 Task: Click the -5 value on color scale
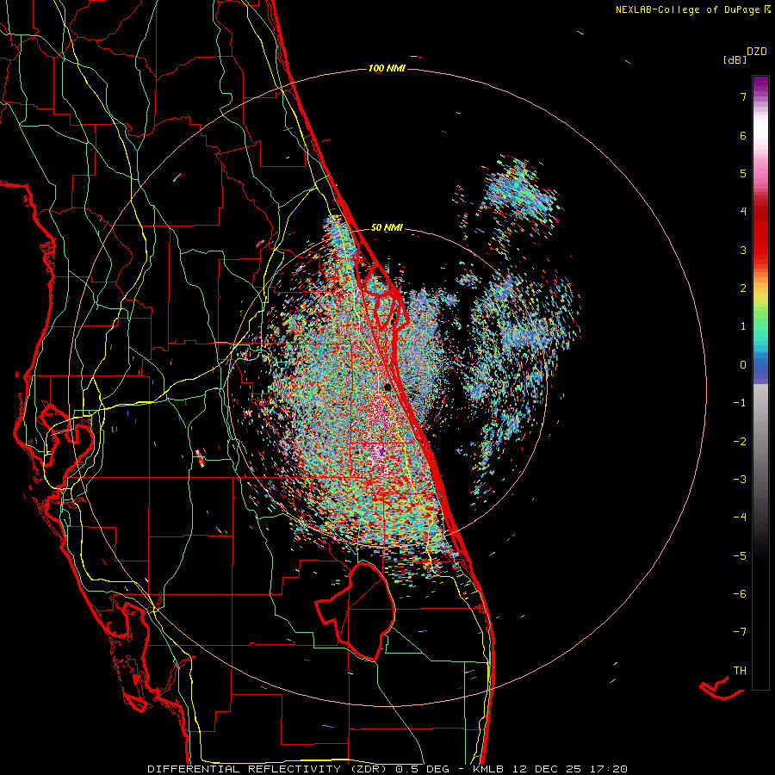point(740,555)
